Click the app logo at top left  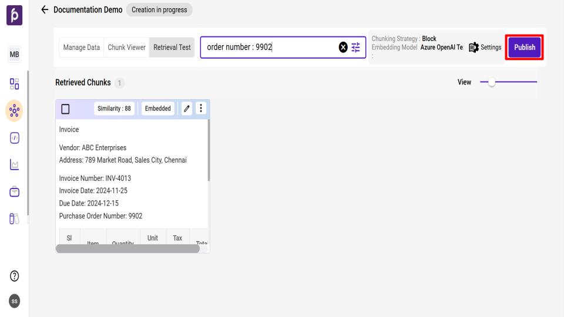(x=14, y=14)
